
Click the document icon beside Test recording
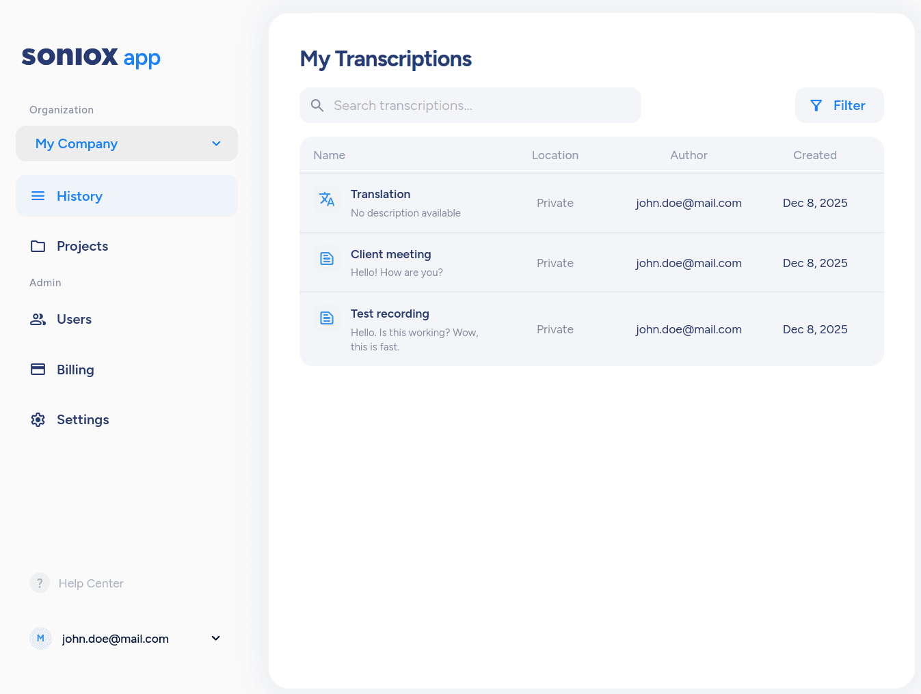327,318
